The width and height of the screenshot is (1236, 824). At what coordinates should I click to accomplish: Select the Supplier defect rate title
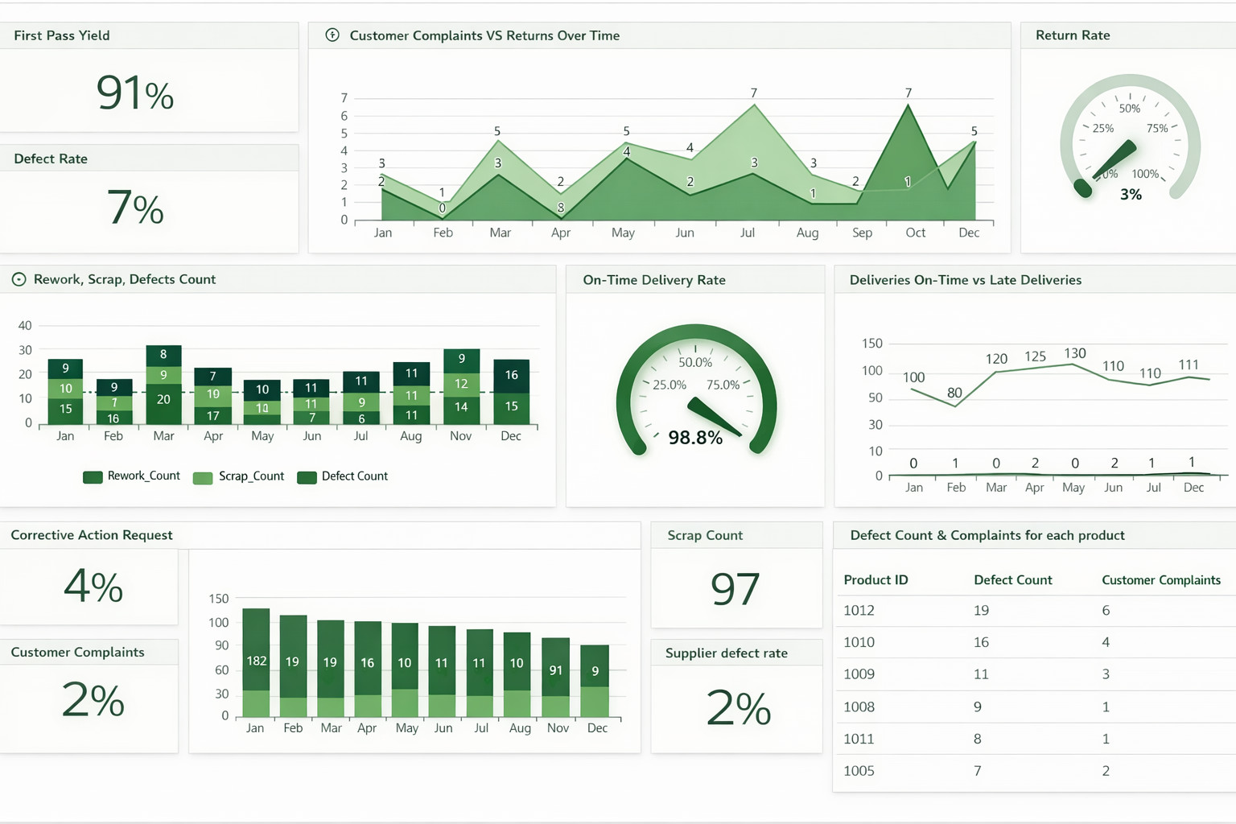pyautogui.click(x=727, y=653)
